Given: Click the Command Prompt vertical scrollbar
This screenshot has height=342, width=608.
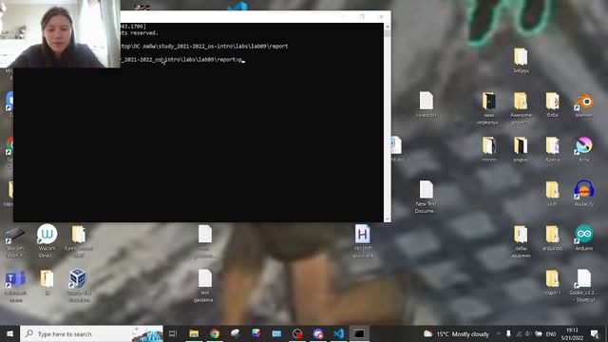Looking at the screenshot, I should click(x=387, y=123).
